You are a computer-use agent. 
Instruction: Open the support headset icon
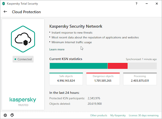[12, 115]
